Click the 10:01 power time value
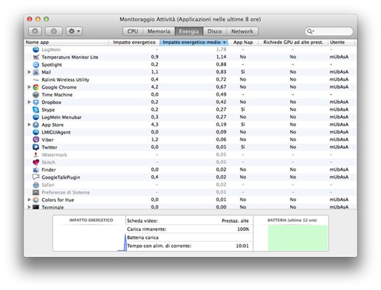The width and height of the screenshot is (381, 290). [242, 246]
